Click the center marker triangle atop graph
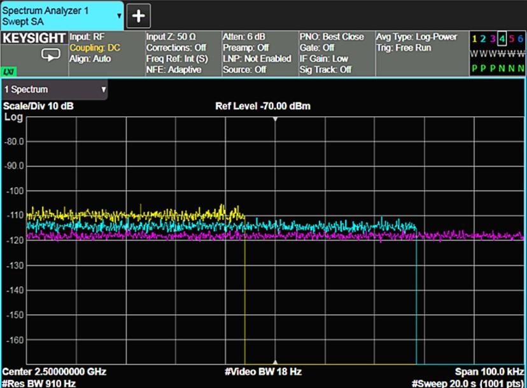The width and height of the screenshot is (527, 388). click(x=275, y=119)
